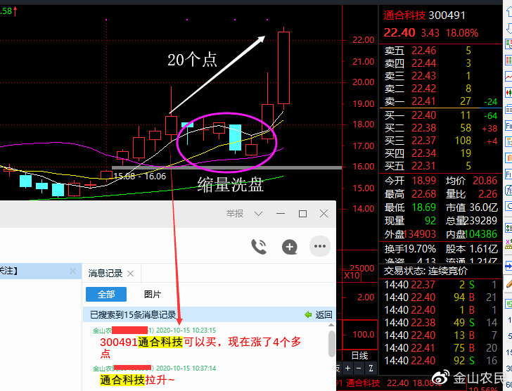This screenshot has width=512, height=391.
Task: Open the three-dots more options menu
Action: [320, 246]
